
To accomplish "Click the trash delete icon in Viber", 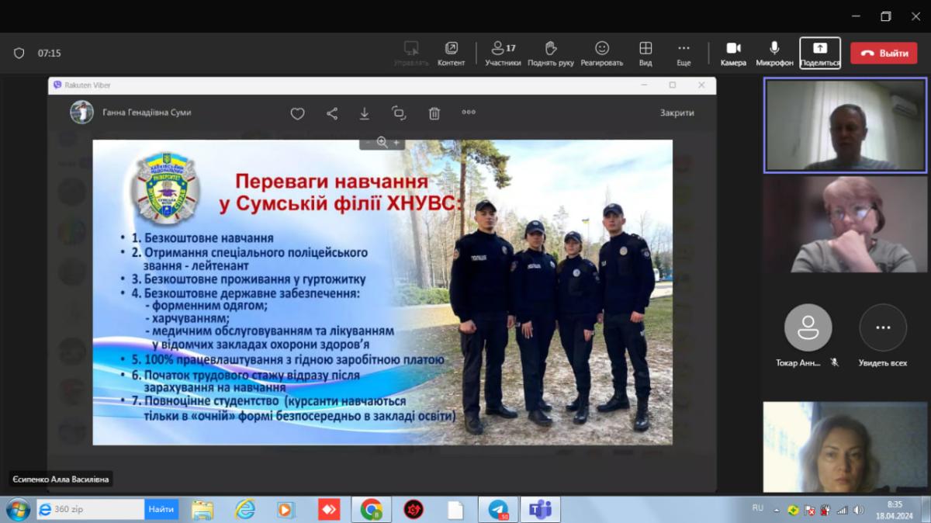I will [434, 113].
